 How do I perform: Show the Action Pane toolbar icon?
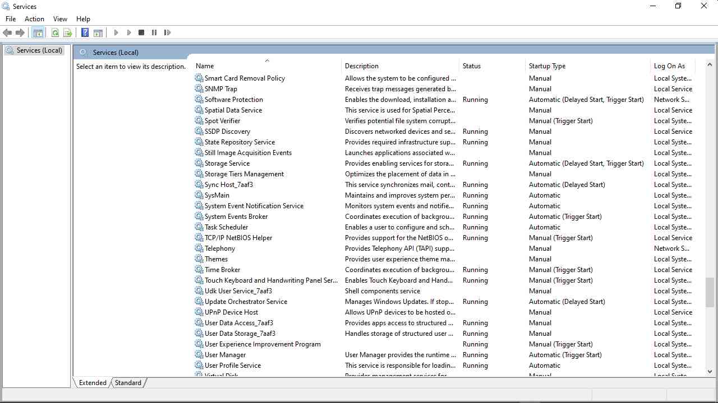tap(98, 33)
